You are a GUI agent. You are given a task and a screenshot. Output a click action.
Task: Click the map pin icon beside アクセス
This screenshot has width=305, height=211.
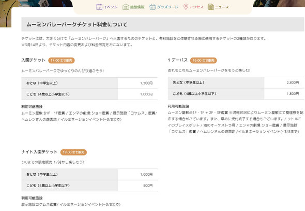point(186,7)
